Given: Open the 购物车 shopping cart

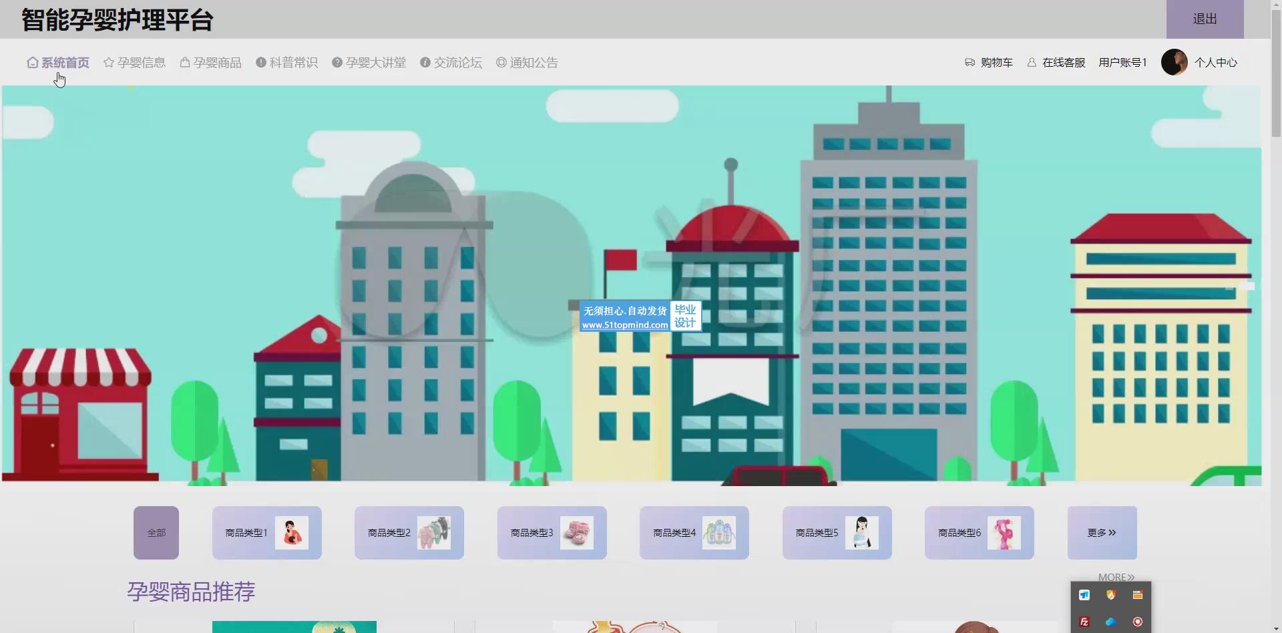Looking at the screenshot, I should pos(989,63).
